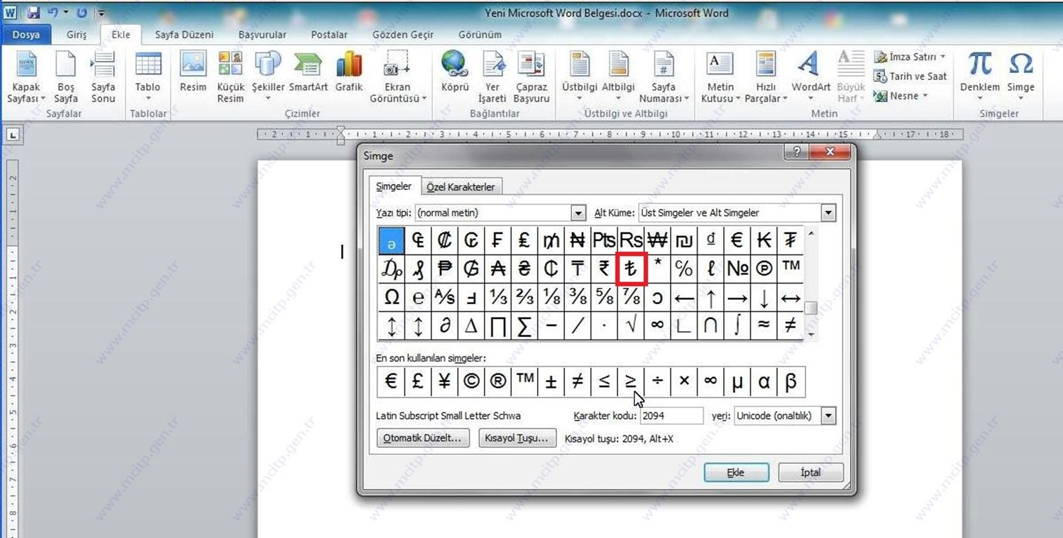Open the Şekiller shapes gallery
The width and height of the screenshot is (1063, 538).
click(268, 77)
